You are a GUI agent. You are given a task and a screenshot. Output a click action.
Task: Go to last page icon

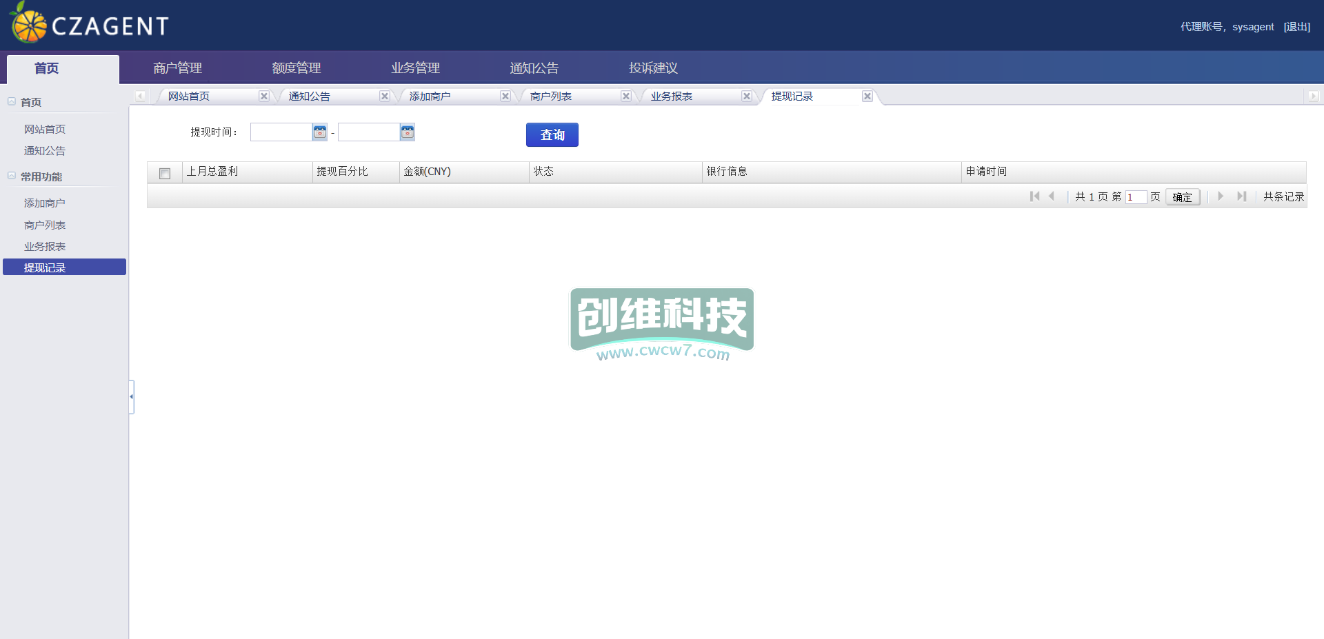click(x=1241, y=196)
